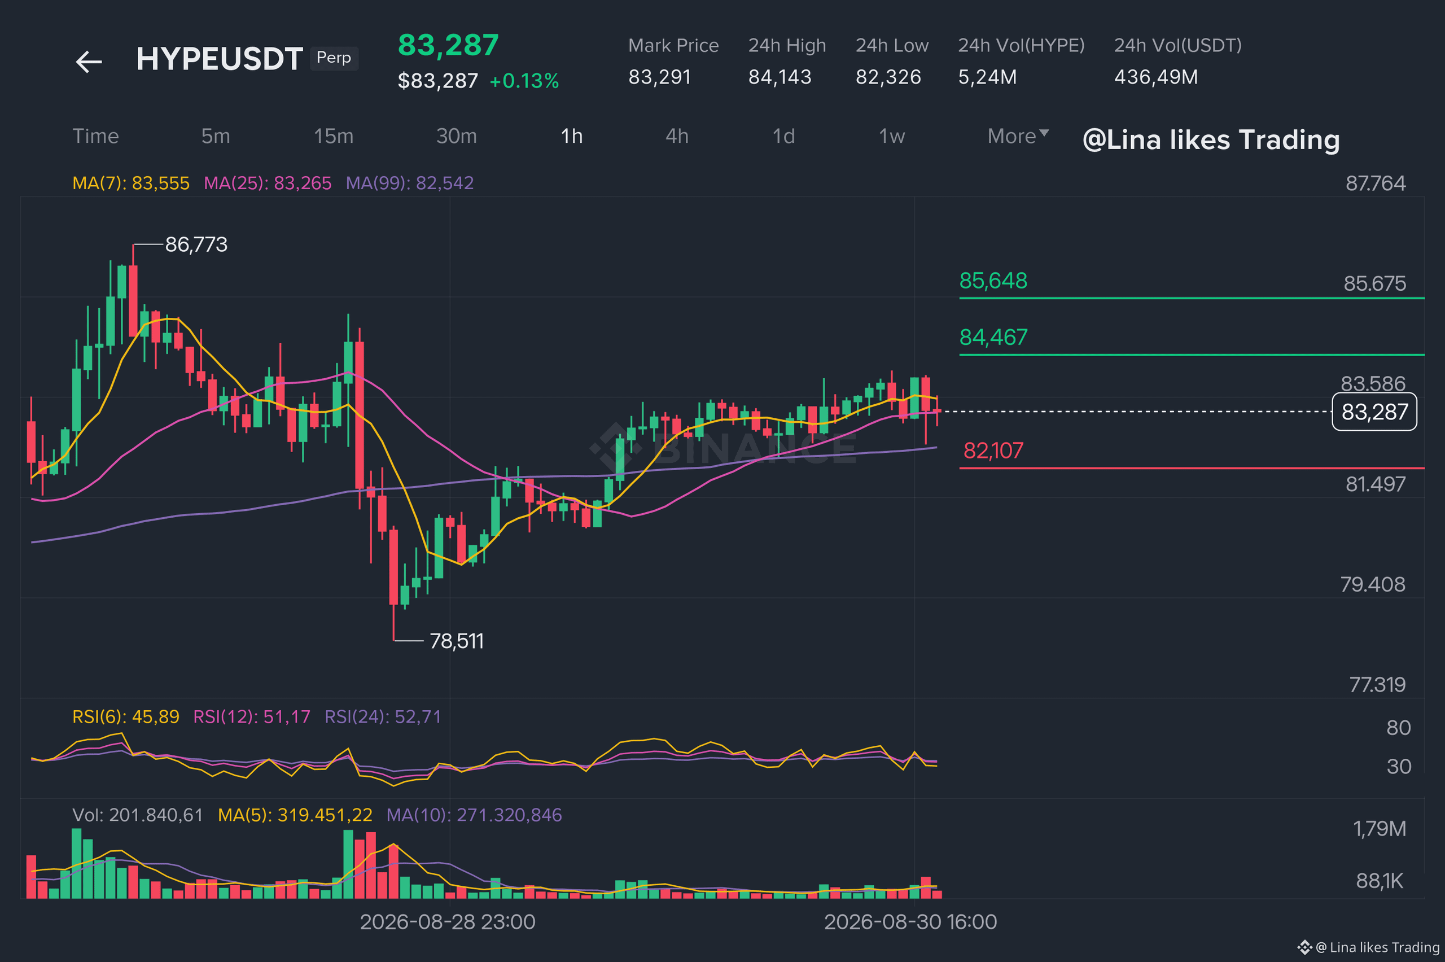The height and width of the screenshot is (962, 1445).
Task: Click the volume MA(10): 271.320,846 label
Action: (x=474, y=815)
